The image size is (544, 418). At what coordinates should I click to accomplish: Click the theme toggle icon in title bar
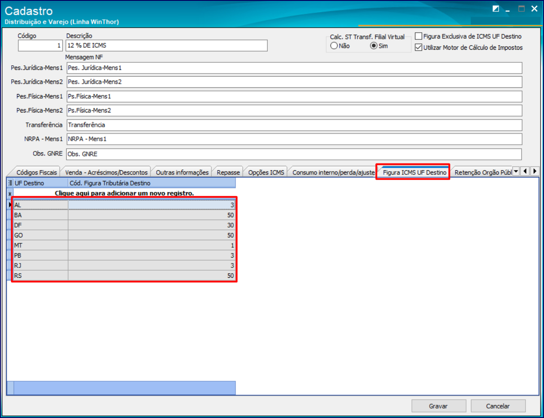(x=496, y=9)
